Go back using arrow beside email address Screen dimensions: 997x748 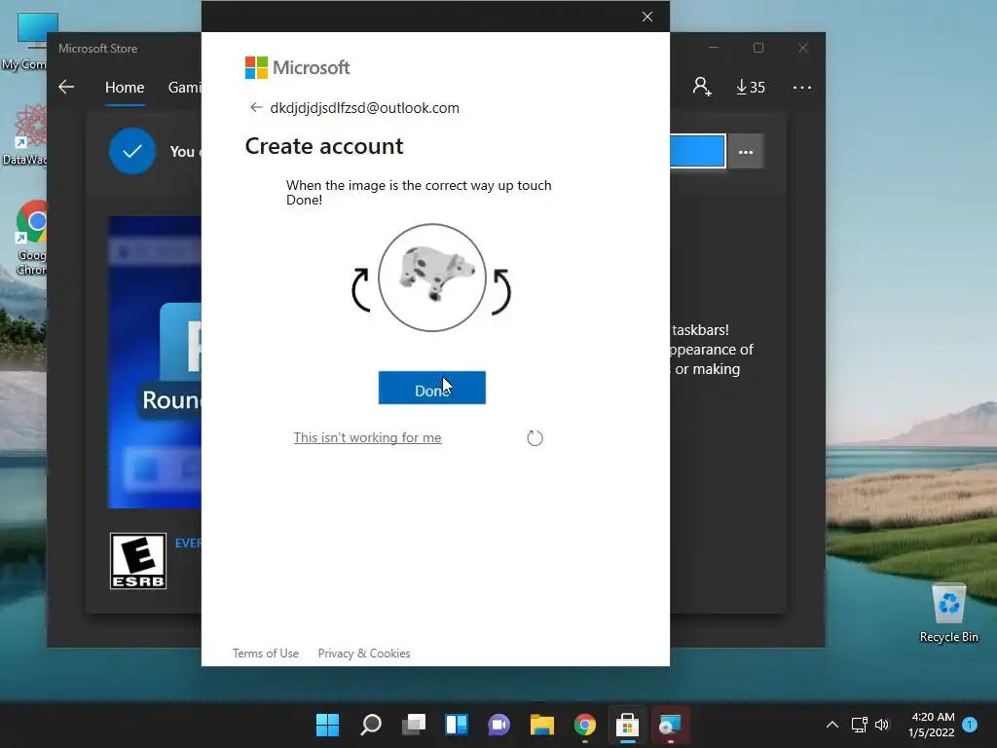point(256,107)
